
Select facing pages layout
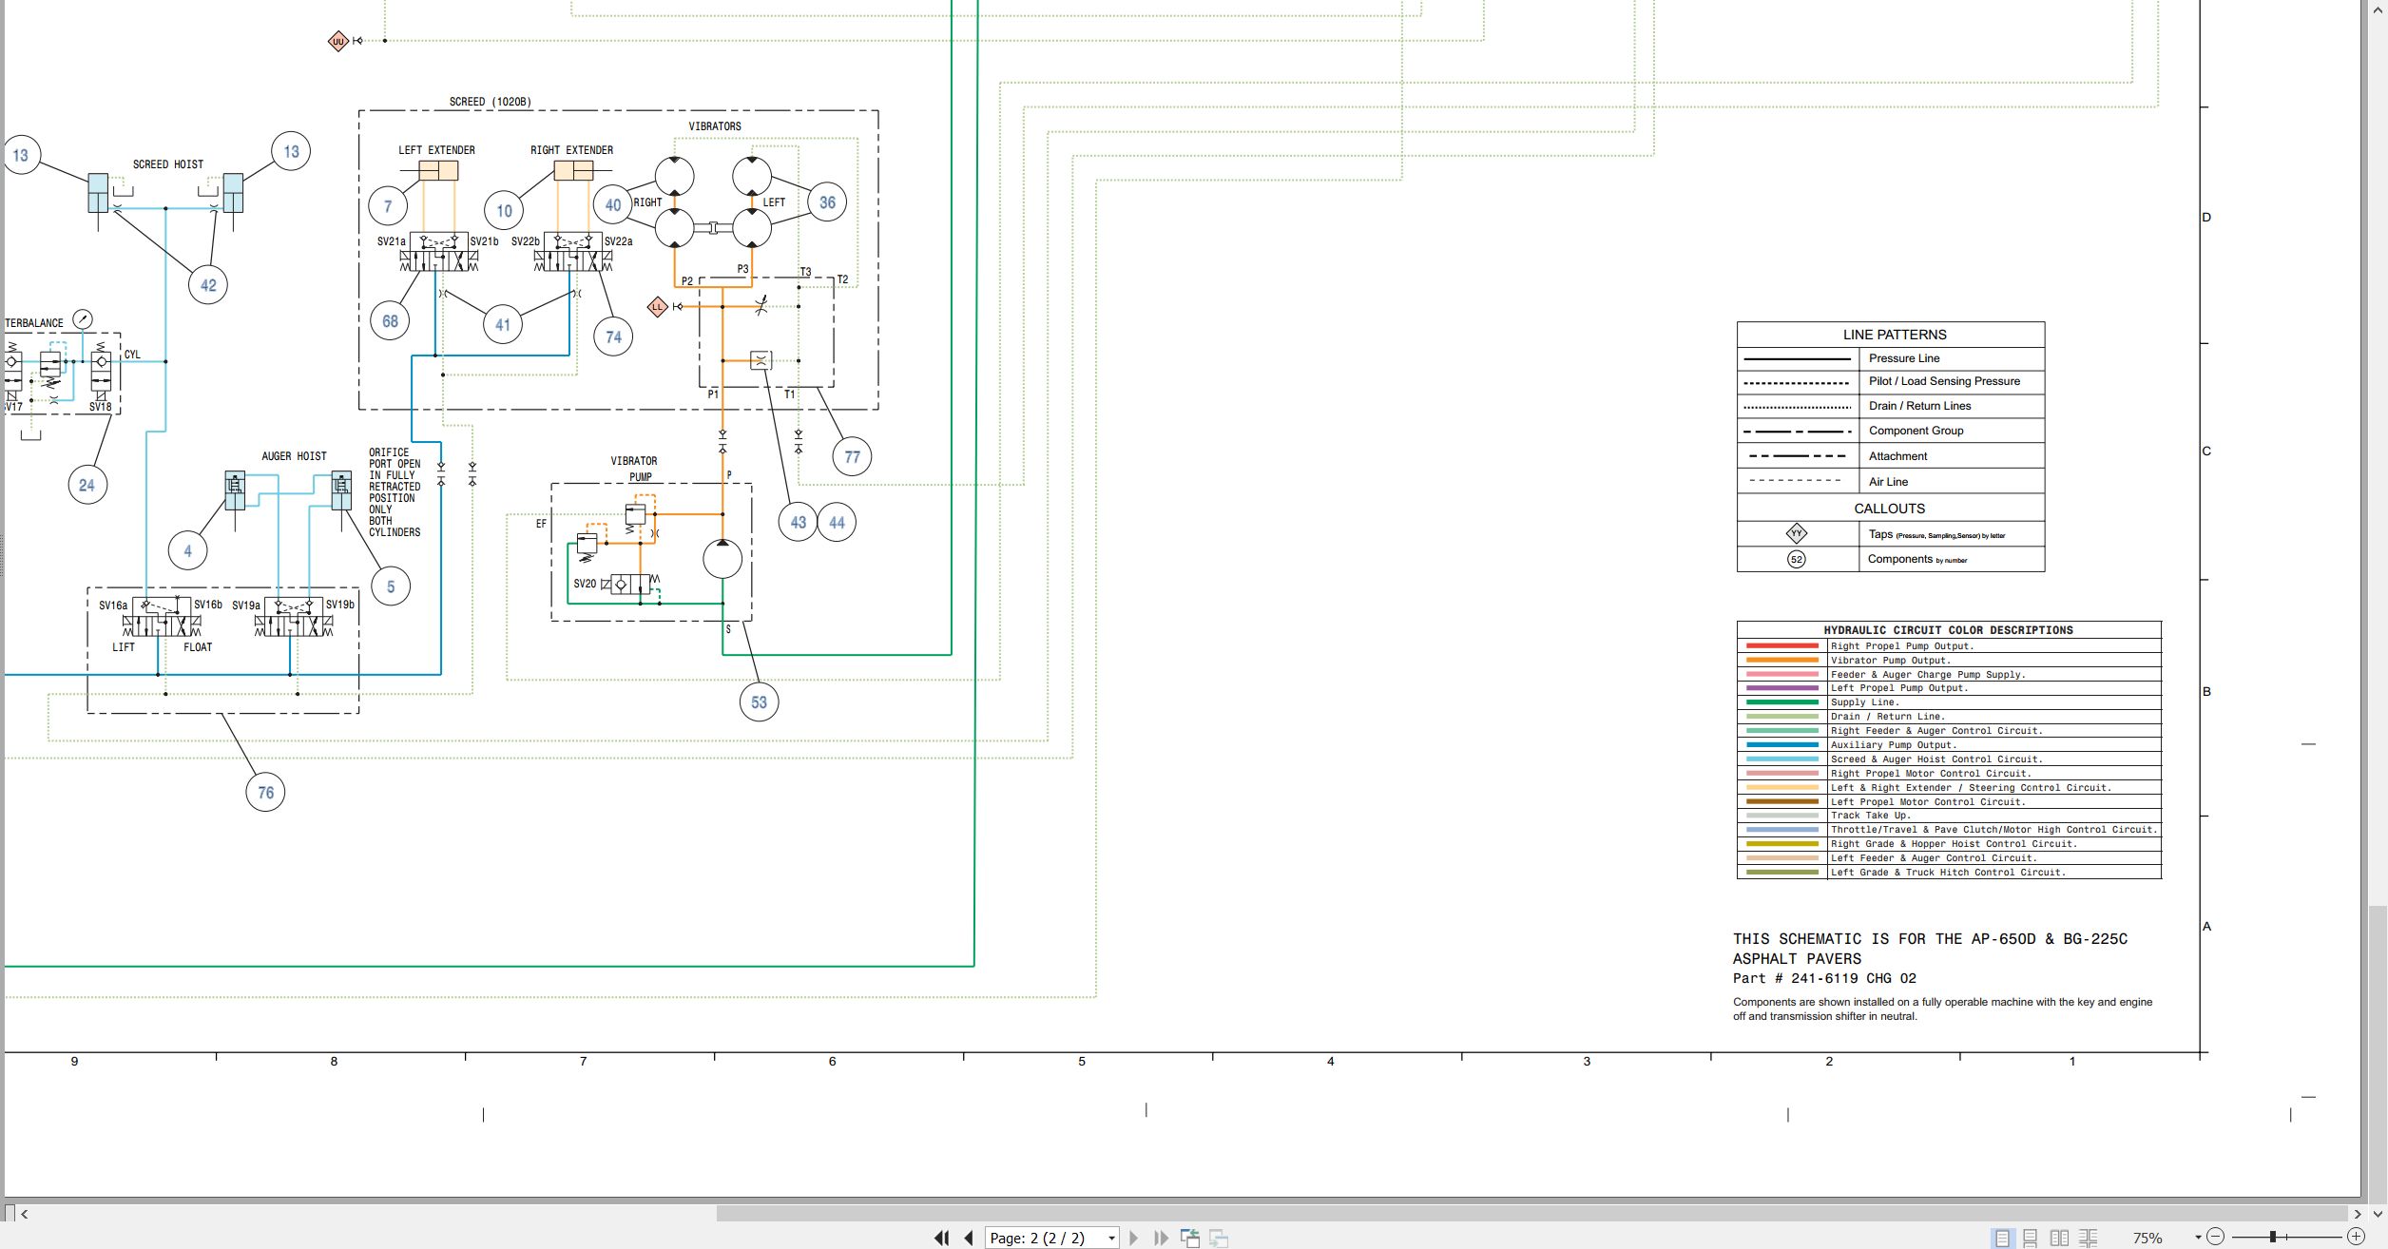pyautogui.click(x=2059, y=1238)
